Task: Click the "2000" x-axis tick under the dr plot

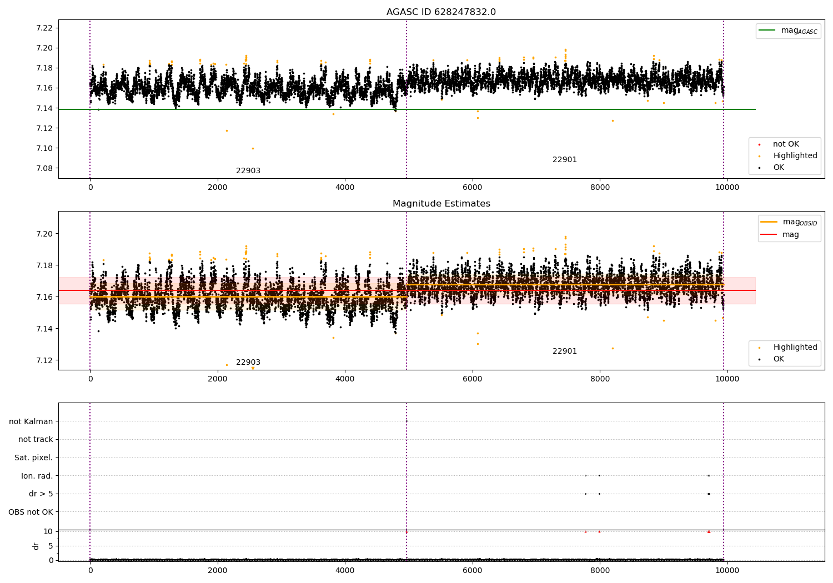Action: coord(218,571)
